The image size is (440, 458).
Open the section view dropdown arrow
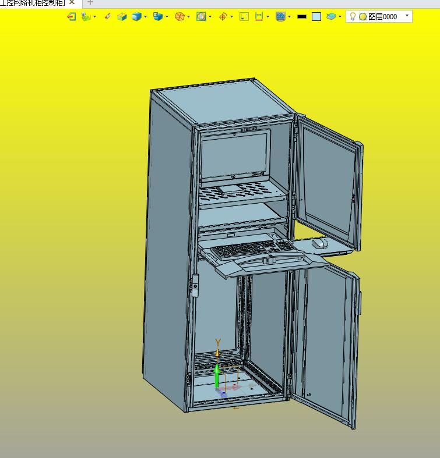210,17
